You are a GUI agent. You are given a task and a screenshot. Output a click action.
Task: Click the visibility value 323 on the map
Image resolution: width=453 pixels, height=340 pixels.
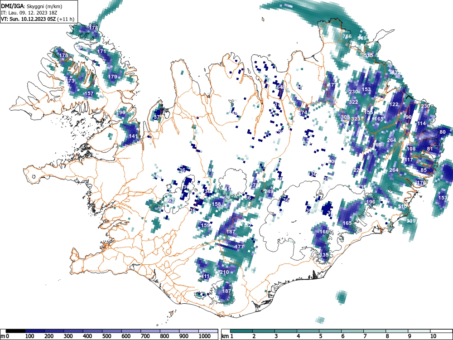click(x=356, y=119)
